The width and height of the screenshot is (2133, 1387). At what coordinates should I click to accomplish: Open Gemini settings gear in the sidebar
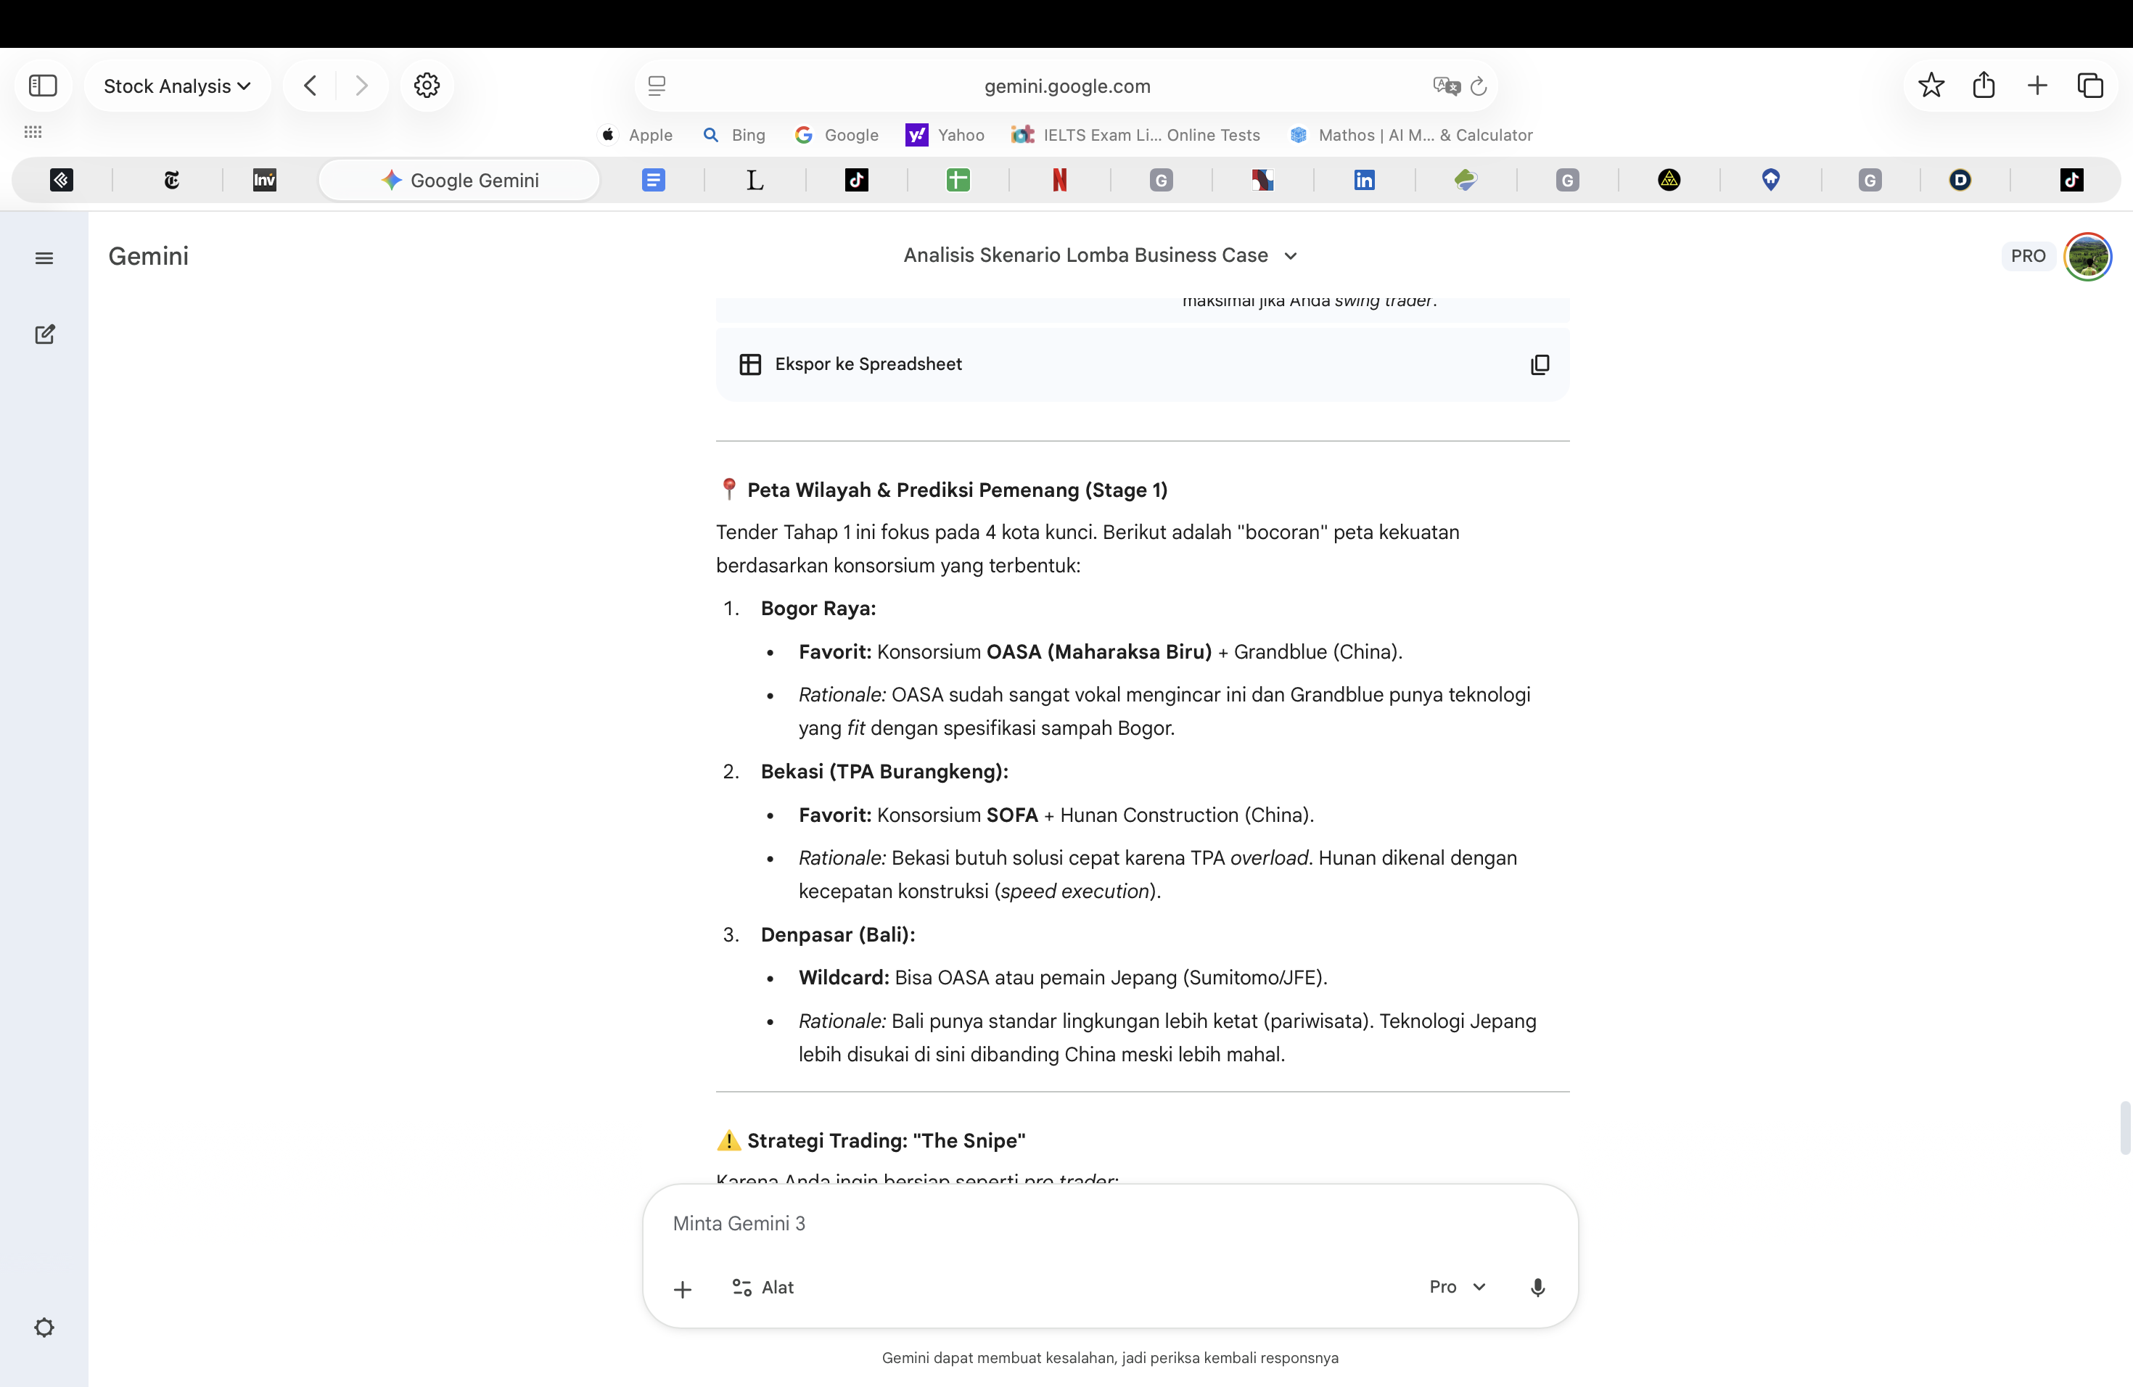(x=44, y=1327)
